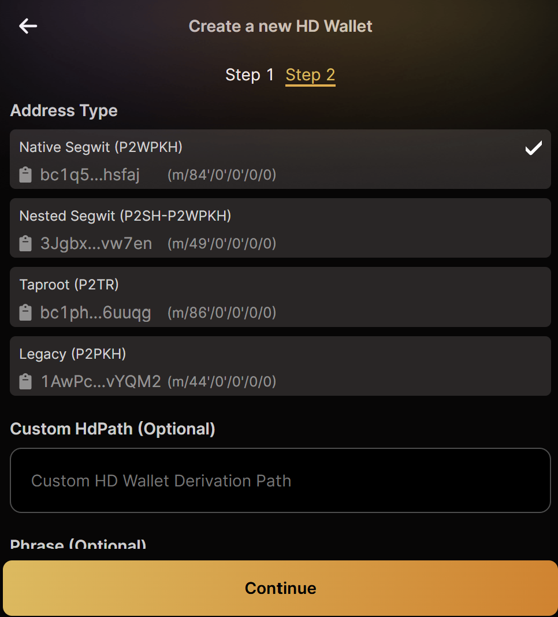Screen dimensions: 558x617
Task: Copy the Legacy 1AwPc address
Action: click(25, 382)
